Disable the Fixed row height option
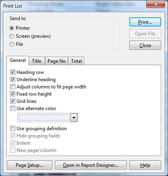 pos(12,94)
